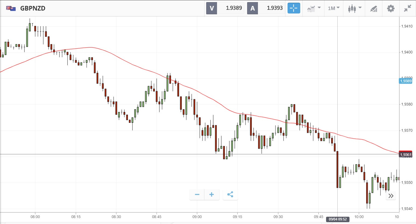Select the drawing tools icon
416x224 pixels.
click(374, 8)
